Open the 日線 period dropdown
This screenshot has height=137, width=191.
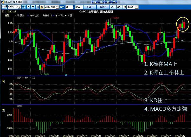(x=103, y=7)
